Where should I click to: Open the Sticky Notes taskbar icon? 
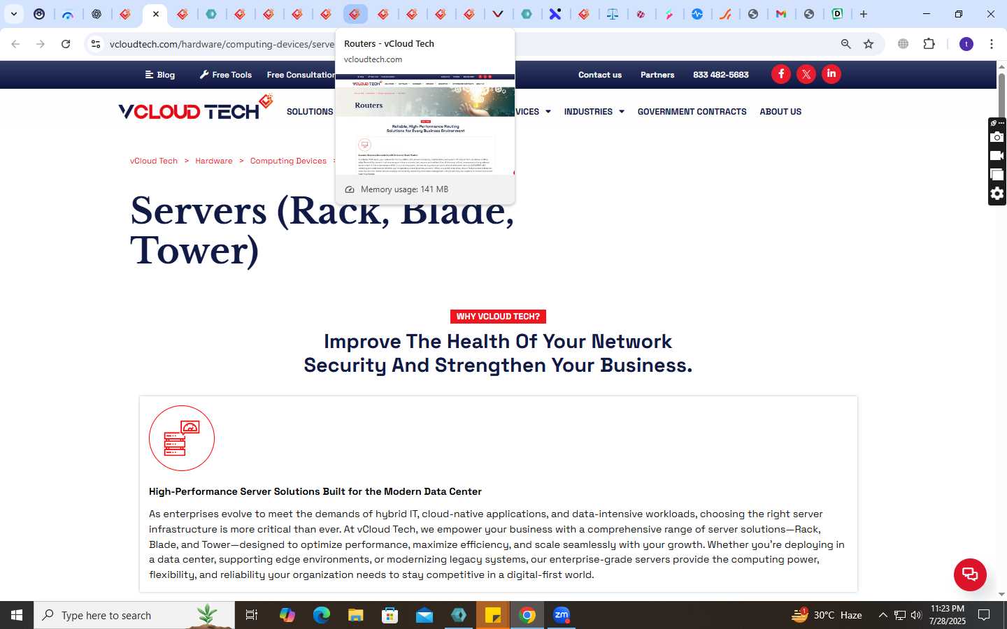493,615
